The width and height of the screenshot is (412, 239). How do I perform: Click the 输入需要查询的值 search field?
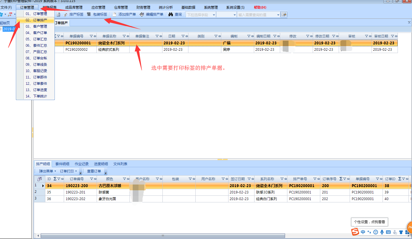pyautogui.click(x=257, y=15)
